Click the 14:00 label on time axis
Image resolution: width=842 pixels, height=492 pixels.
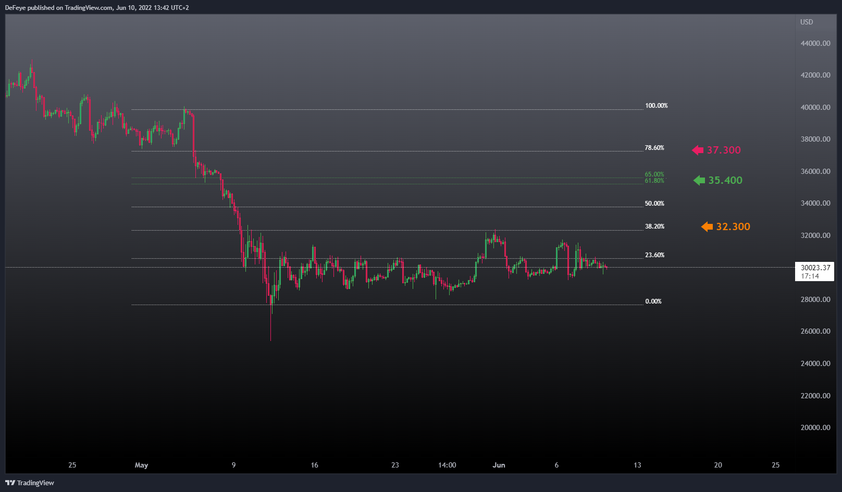pyautogui.click(x=447, y=465)
